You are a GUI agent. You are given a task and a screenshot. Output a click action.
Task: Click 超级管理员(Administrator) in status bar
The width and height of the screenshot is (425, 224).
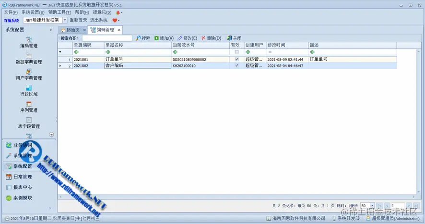(x=395, y=218)
